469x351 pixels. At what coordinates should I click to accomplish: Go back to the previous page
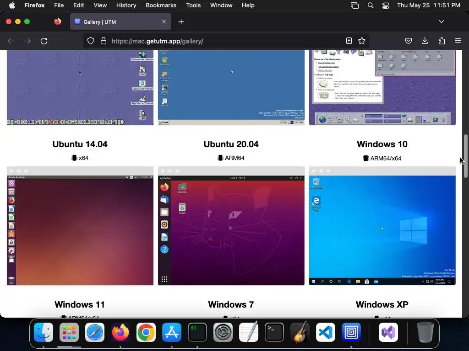11,41
